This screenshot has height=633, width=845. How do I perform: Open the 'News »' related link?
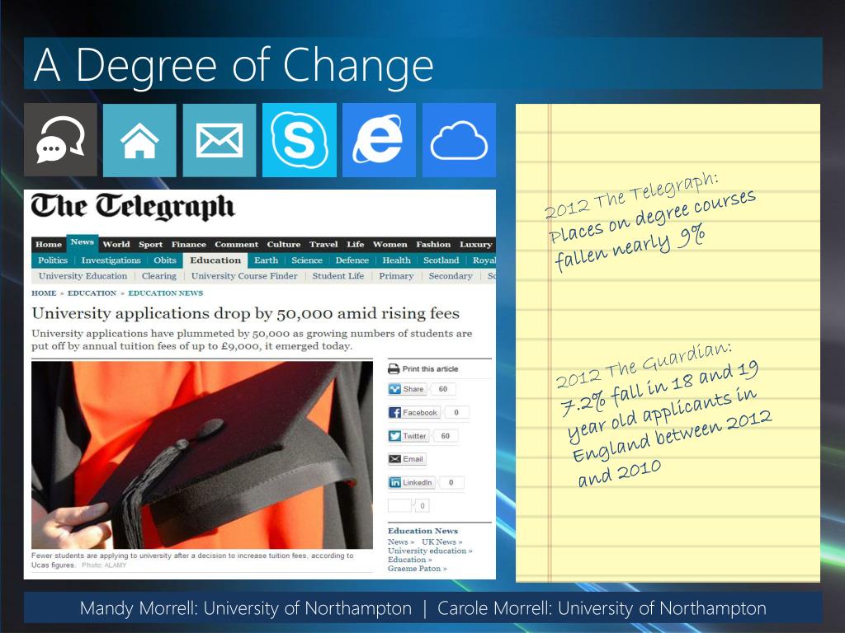400,542
